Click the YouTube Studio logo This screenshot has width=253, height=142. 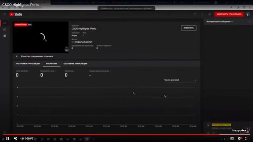click(x=16, y=14)
